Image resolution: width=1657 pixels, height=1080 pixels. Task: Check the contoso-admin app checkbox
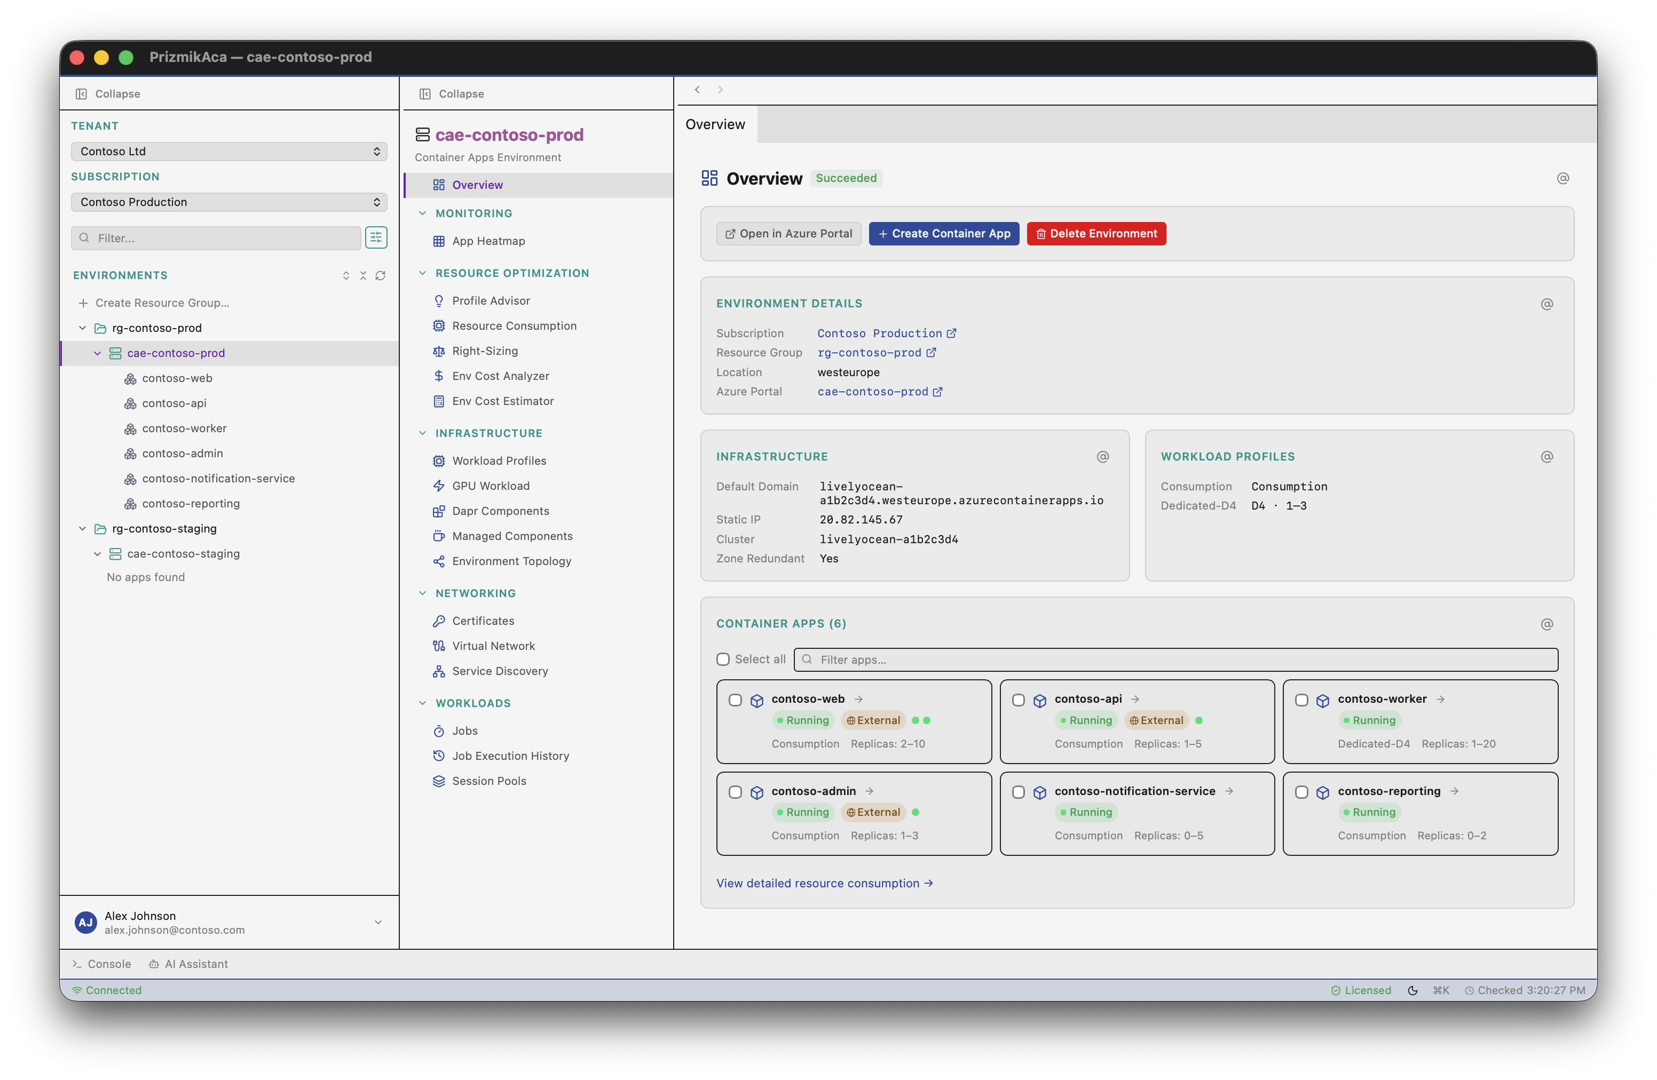[735, 792]
